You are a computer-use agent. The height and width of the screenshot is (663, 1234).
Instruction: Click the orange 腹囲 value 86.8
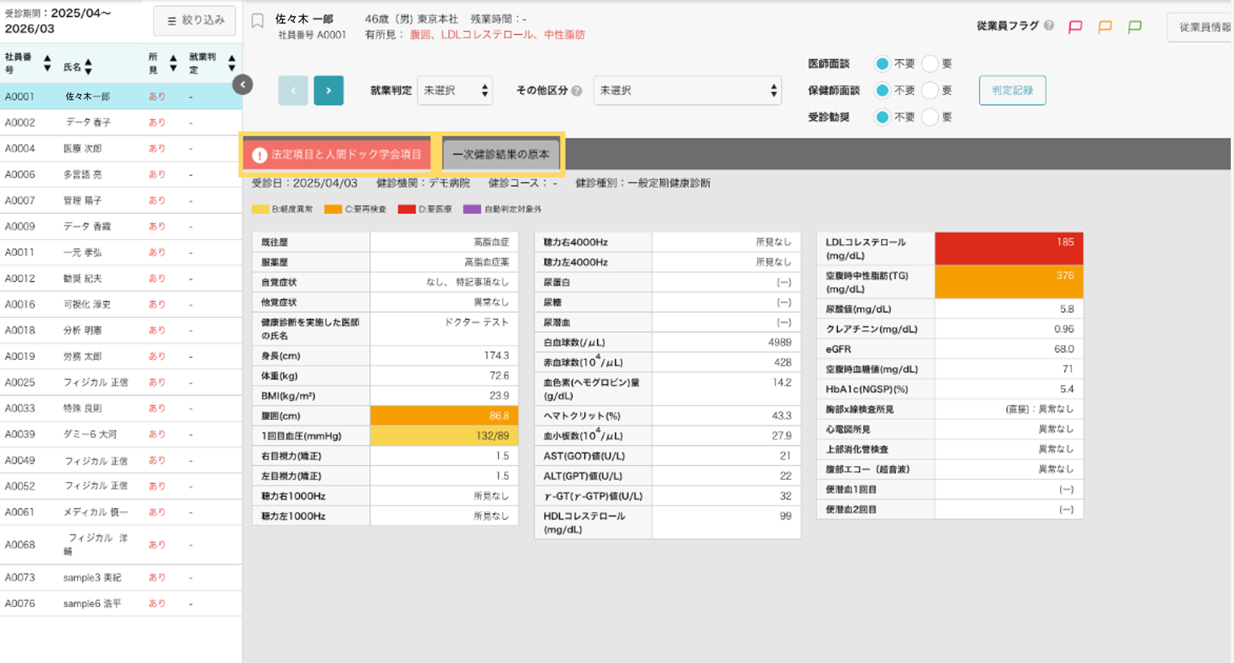(444, 416)
